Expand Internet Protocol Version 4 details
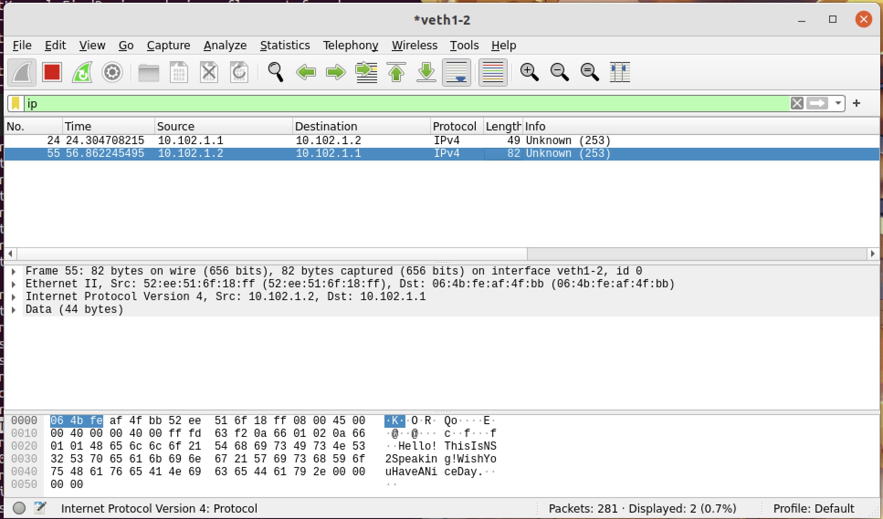Viewport: 883px width, 519px height. [14, 297]
